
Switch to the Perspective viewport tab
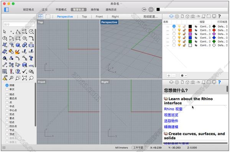coord(65,16)
